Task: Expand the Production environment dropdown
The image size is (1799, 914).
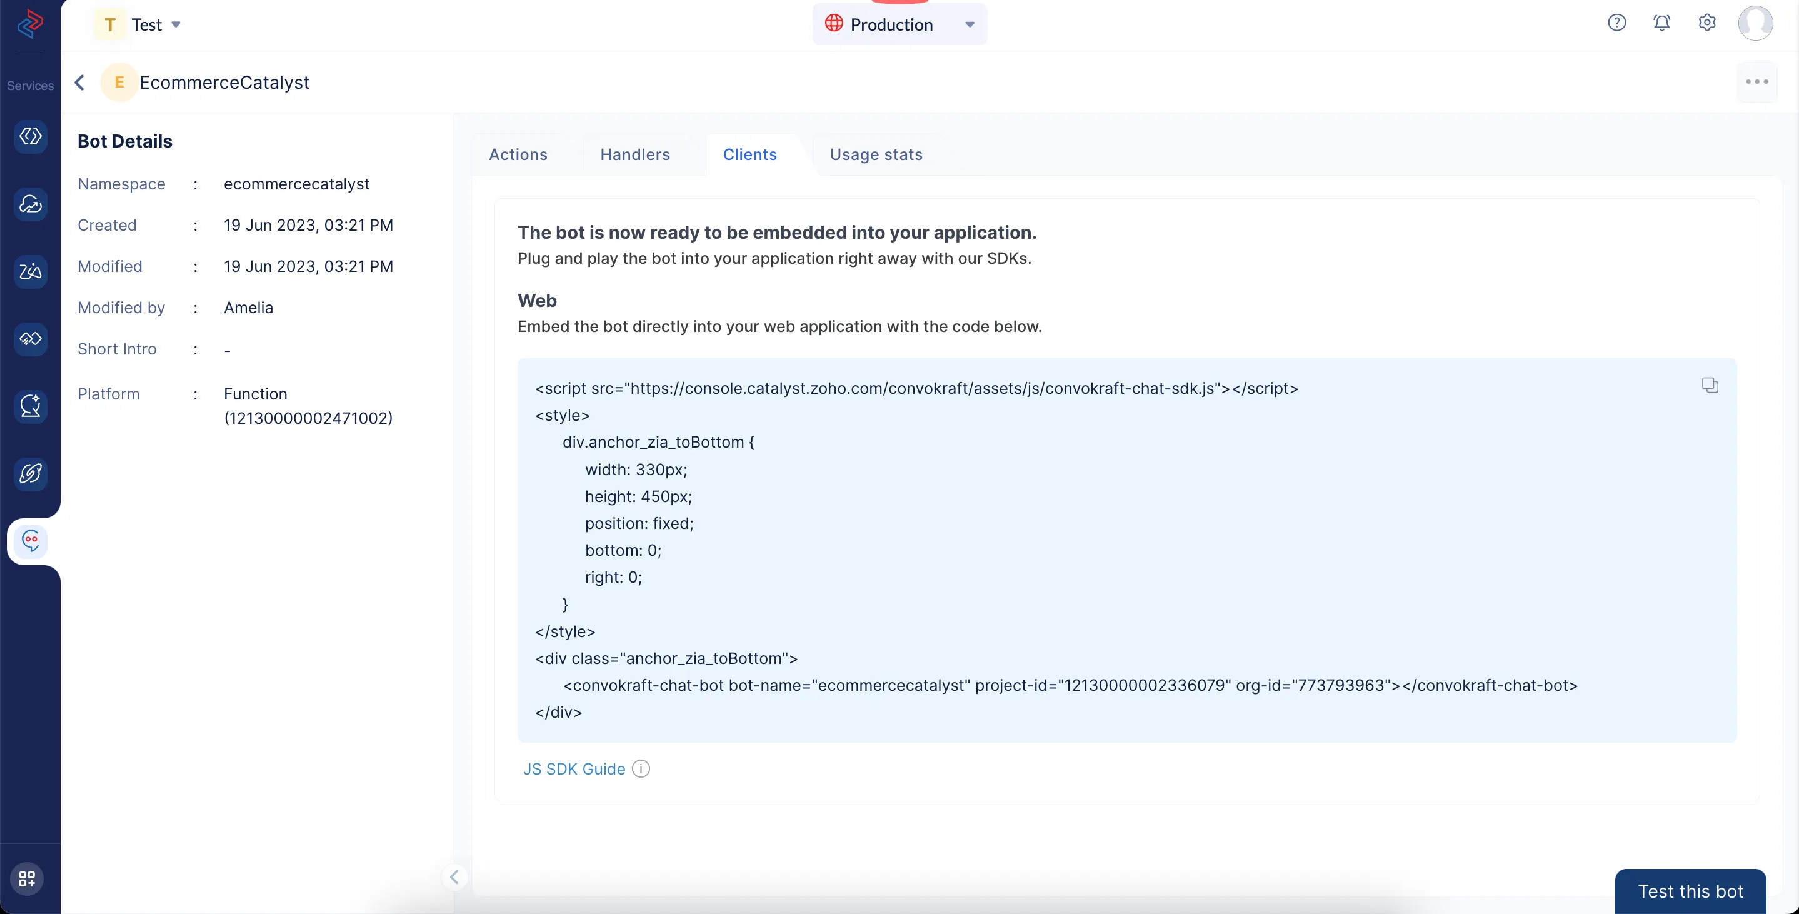Action: pos(899,24)
